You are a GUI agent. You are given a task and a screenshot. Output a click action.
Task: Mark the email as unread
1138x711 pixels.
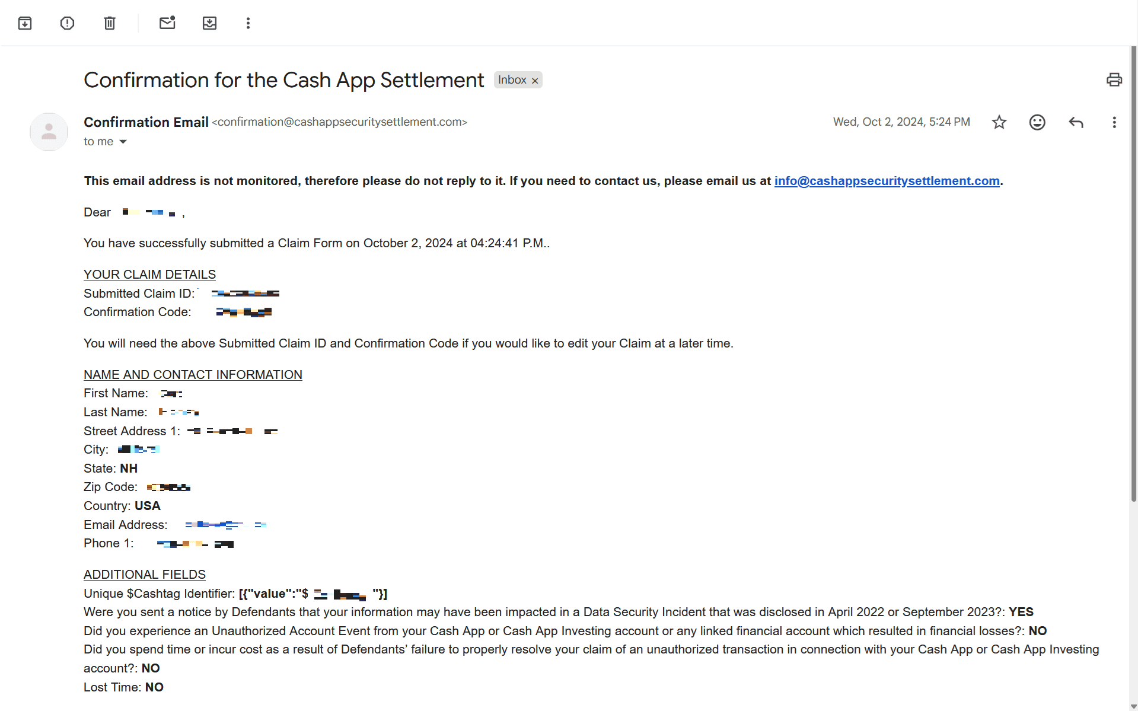167,23
